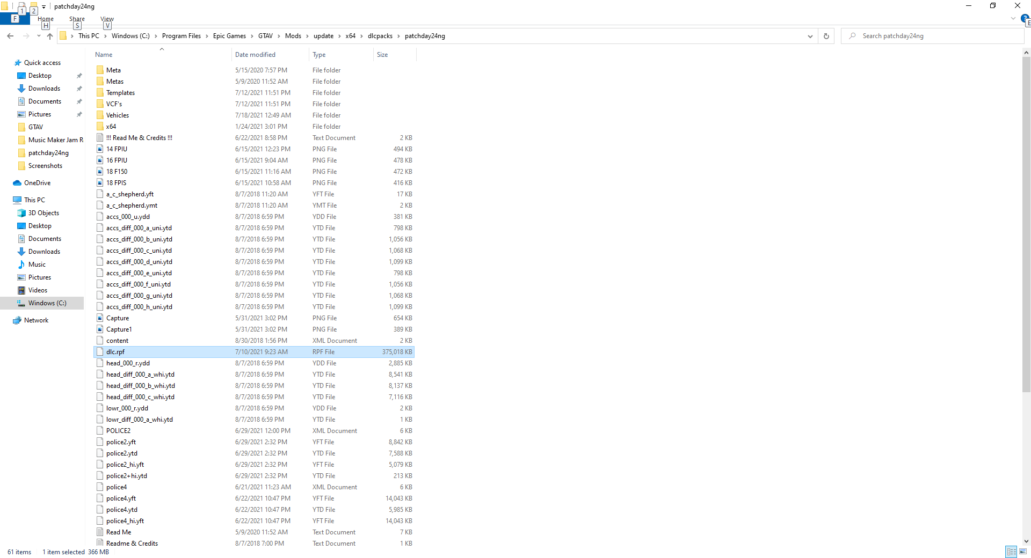Click the scrollbar down arrow
1031x558 pixels.
pyautogui.click(x=1026, y=541)
